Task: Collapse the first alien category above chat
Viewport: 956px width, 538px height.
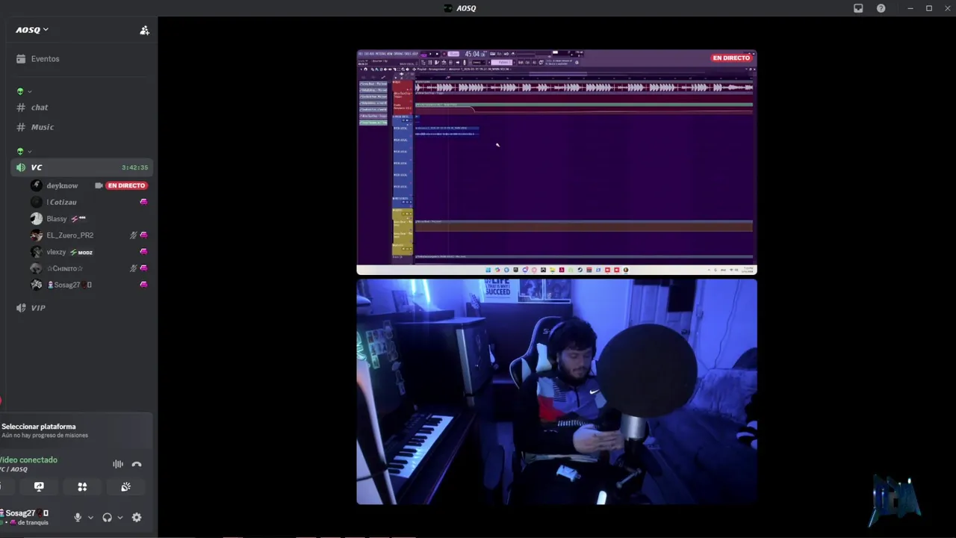Action: pos(24,91)
